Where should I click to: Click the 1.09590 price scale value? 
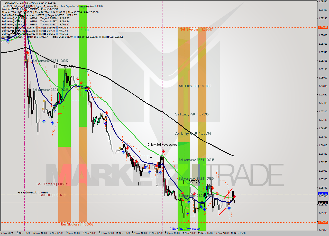pos(323,2)
